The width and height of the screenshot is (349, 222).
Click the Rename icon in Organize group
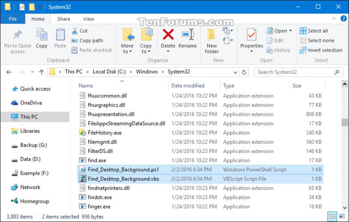(x=188, y=34)
